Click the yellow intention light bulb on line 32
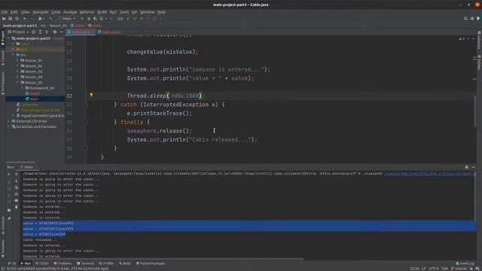The height and width of the screenshot is (271, 482). 91,95
